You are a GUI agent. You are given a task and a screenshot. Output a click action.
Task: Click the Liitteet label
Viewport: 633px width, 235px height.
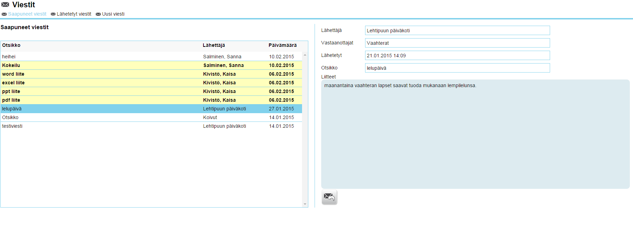329,77
